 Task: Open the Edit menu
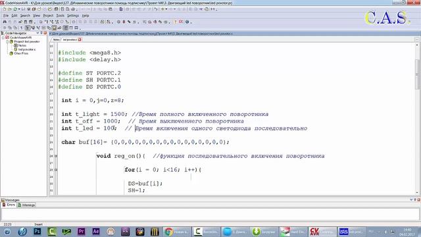(x=14, y=16)
